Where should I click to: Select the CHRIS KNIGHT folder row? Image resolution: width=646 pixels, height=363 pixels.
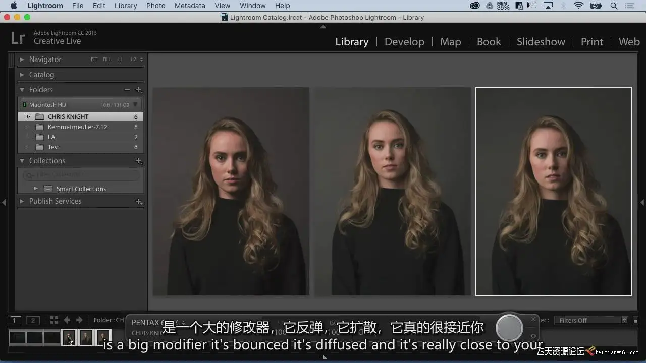81,117
